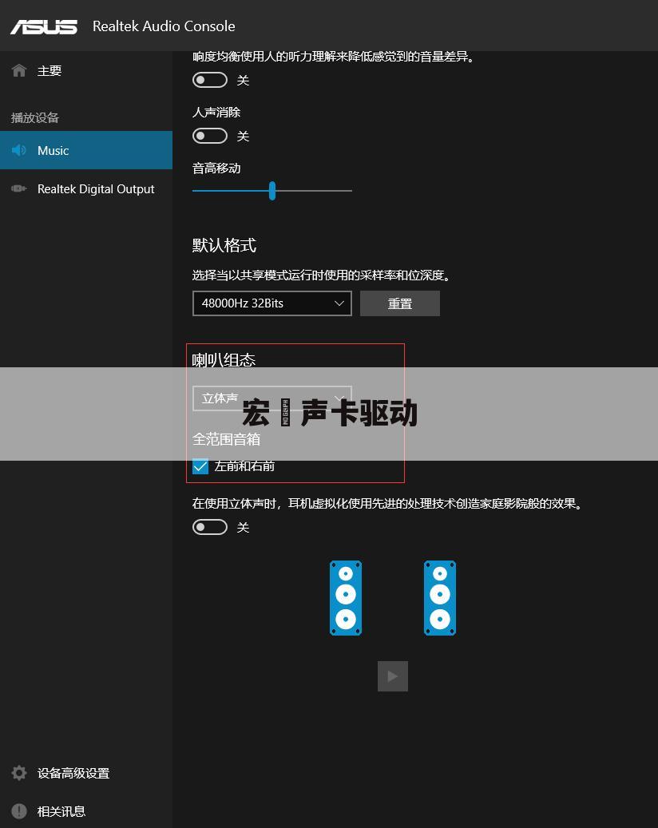Click the 播放设备 section label
658x828 pixels.
(x=35, y=117)
